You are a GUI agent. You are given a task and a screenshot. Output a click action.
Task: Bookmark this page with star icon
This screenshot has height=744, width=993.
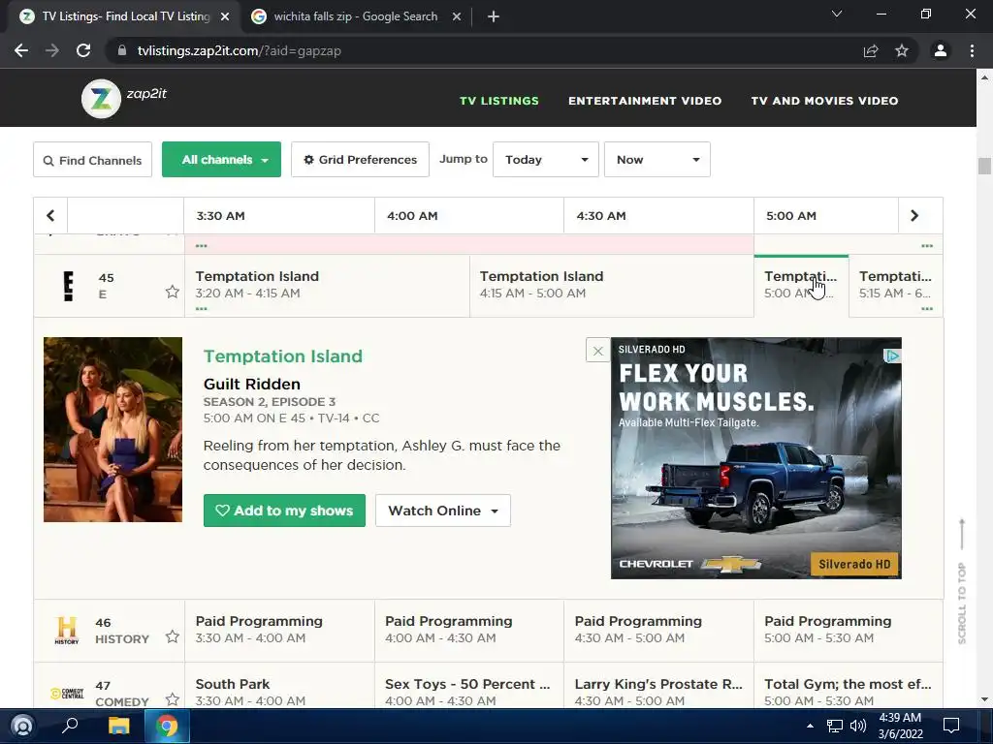click(902, 50)
